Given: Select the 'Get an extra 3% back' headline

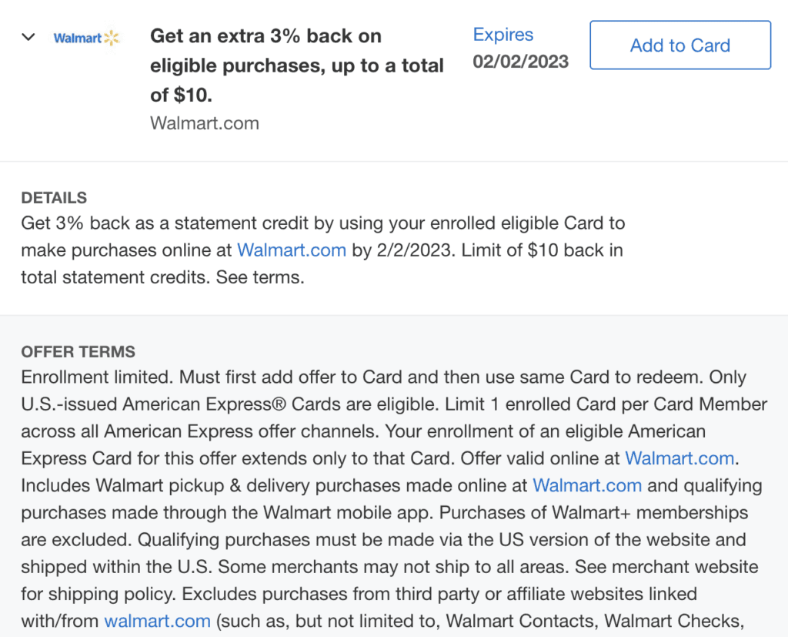Looking at the screenshot, I should pyautogui.click(x=296, y=65).
